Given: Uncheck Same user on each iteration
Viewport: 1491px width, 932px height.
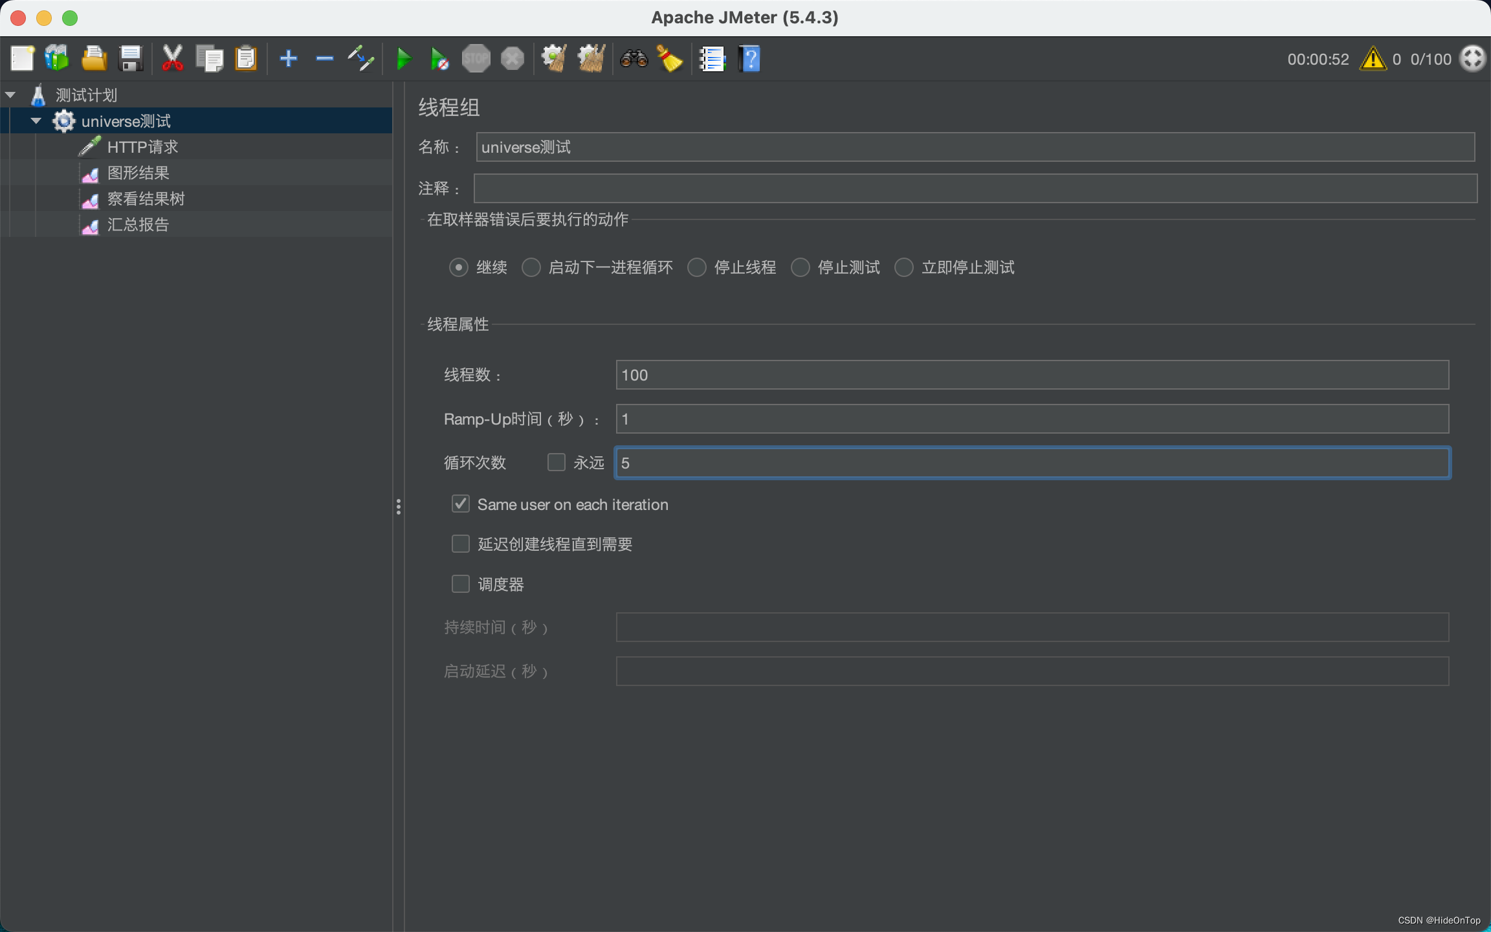Looking at the screenshot, I should tap(460, 504).
